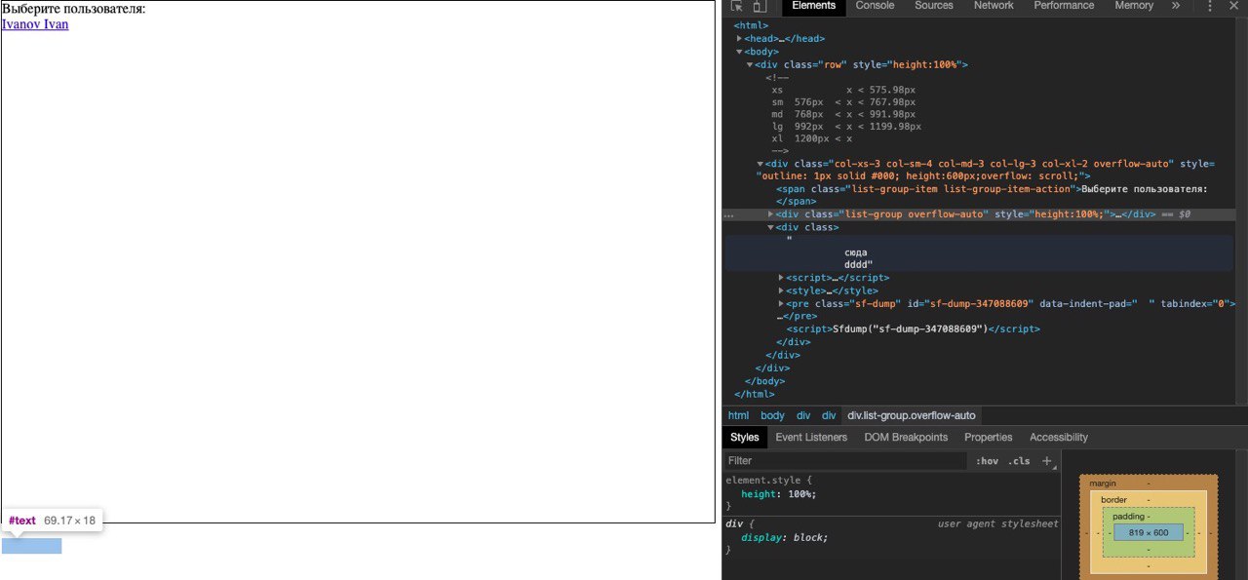
Task: Open the Accessibility sub-tab
Action: (x=1059, y=438)
